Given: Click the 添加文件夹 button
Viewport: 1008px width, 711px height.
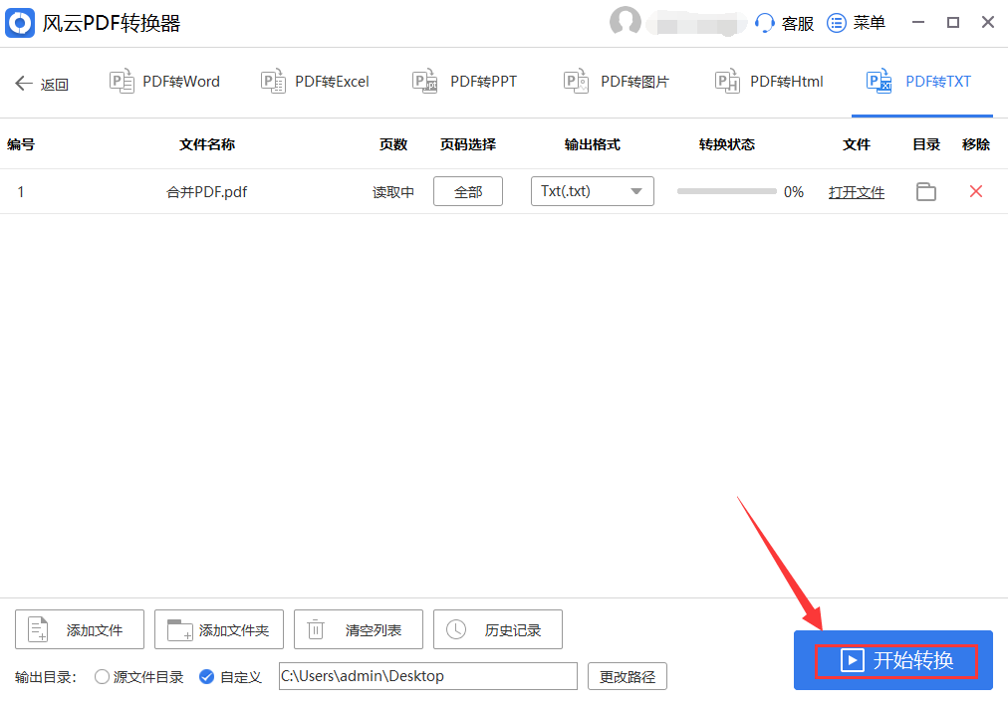Looking at the screenshot, I should pyautogui.click(x=219, y=629).
